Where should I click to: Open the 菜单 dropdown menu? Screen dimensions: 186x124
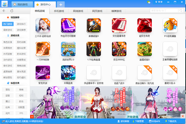(x=159, y=2)
